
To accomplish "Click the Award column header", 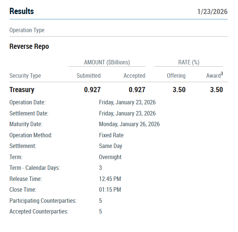I will click(213, 75).
